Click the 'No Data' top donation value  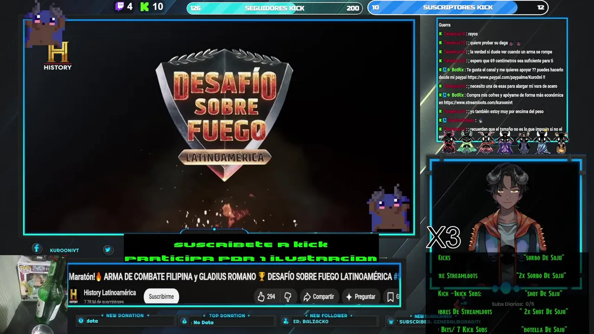[x=203, y=322]
